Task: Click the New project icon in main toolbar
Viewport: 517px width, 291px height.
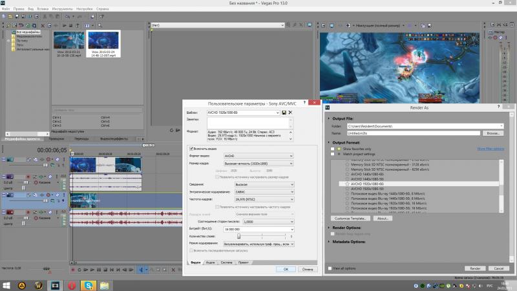Action: coord(4,17)
